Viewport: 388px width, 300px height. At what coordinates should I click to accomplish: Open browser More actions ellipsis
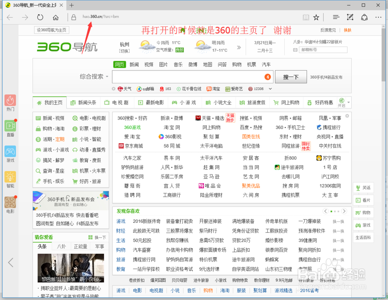point(378,17)
